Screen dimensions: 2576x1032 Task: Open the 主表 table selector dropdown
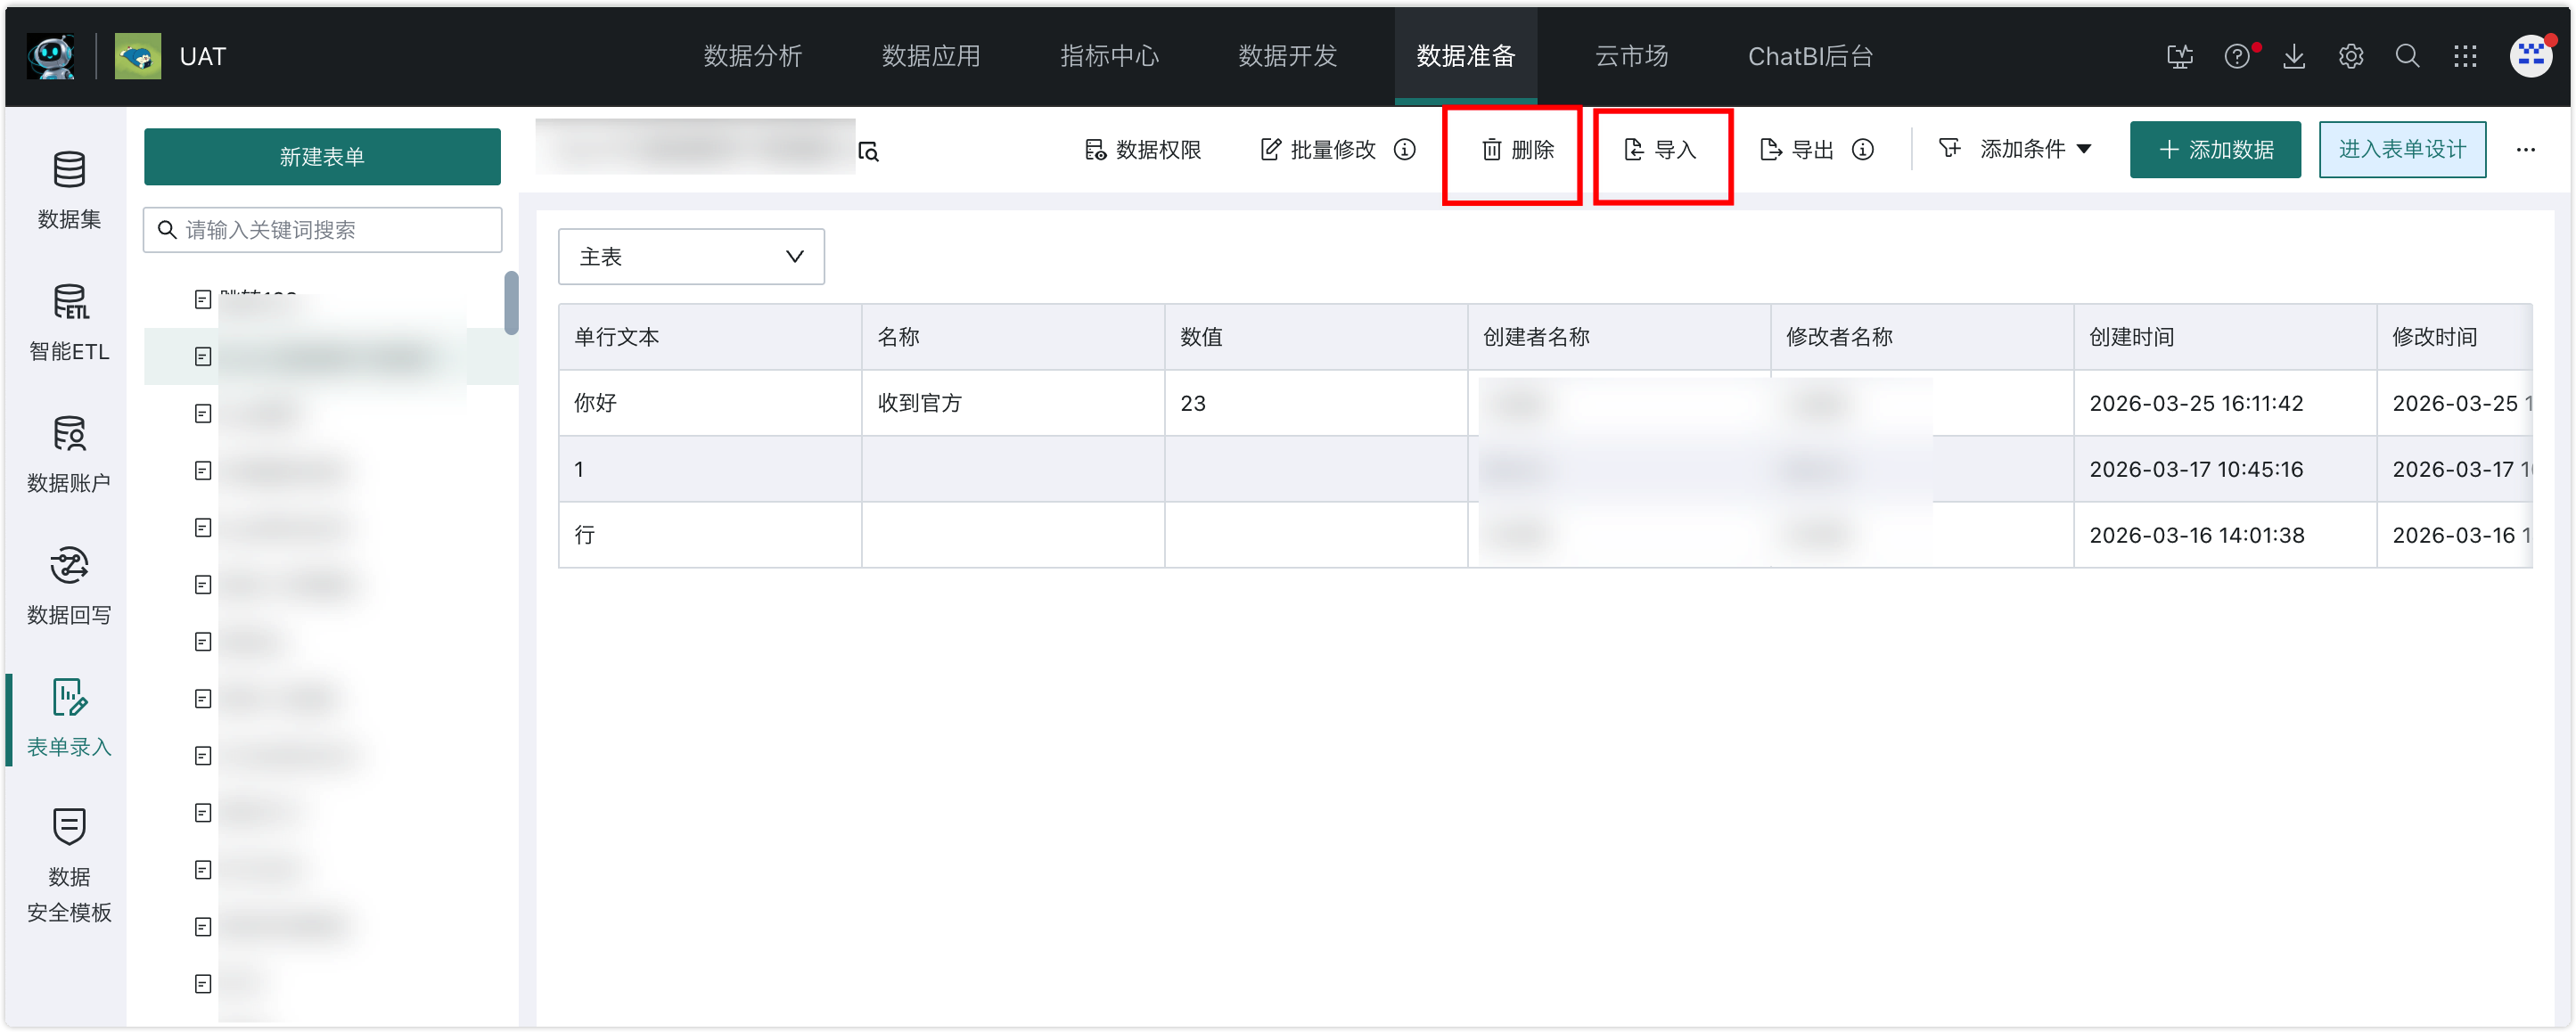691,257
